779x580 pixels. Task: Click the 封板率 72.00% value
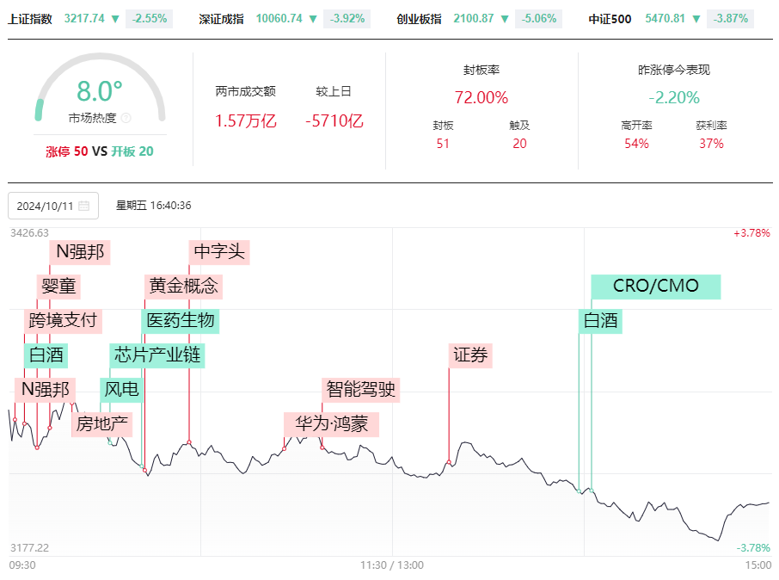(482, 97)
